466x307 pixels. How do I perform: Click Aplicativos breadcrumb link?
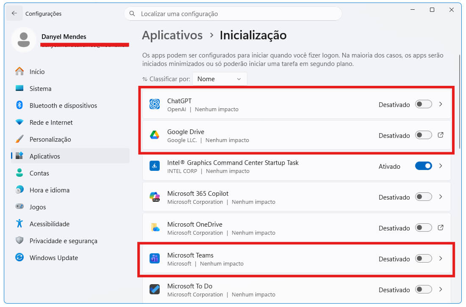(172, 35)
